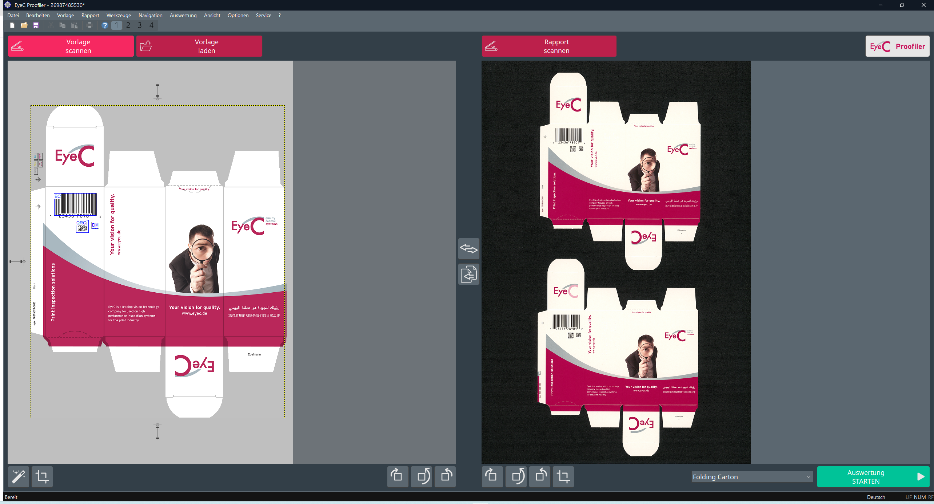Image resolution: width=934 pixels, height=504 pixels.
Task: Open the Auswertung menu
Action: 183,15
